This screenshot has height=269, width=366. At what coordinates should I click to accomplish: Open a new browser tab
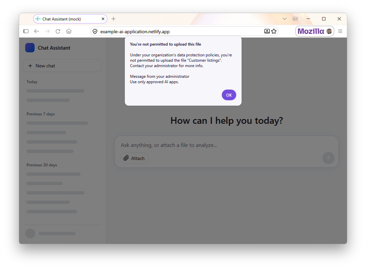coord(113,19)
